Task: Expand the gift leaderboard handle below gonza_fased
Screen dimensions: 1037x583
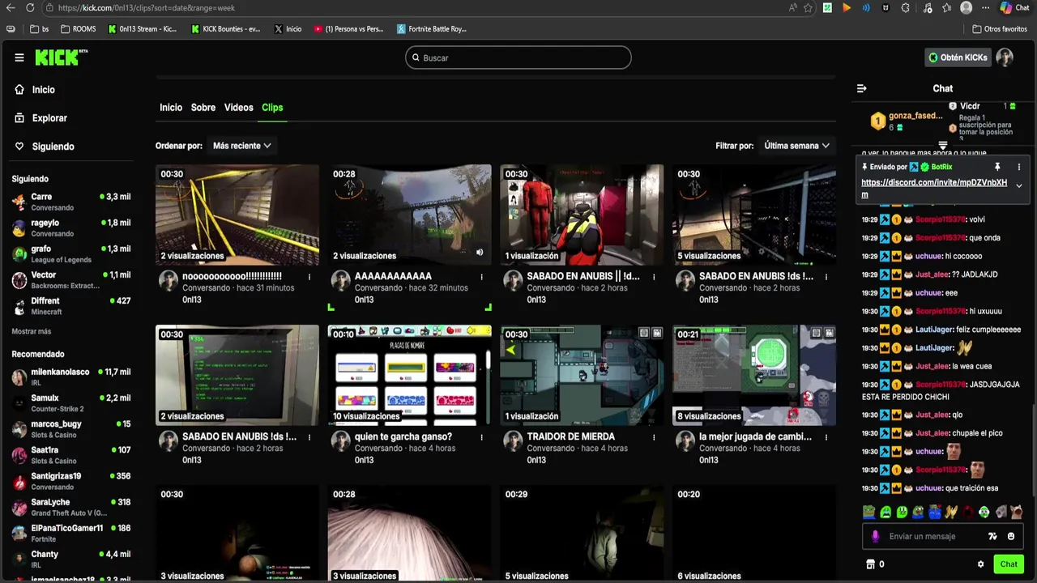Action: coord(943,146)
